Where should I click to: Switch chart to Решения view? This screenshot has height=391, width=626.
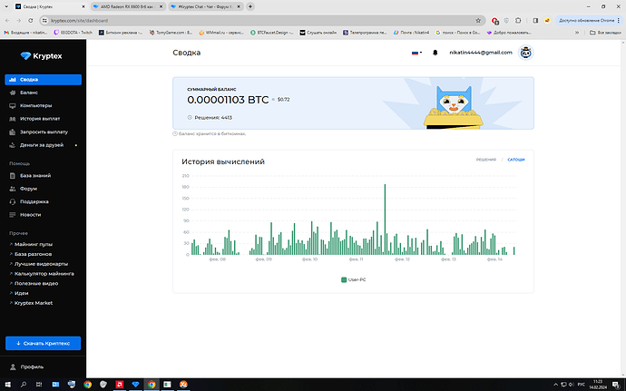486,160
